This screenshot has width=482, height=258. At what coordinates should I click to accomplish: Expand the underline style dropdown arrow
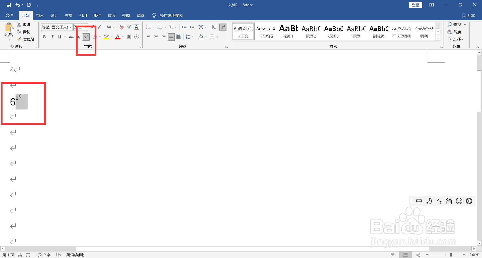[x=65, y=37]
